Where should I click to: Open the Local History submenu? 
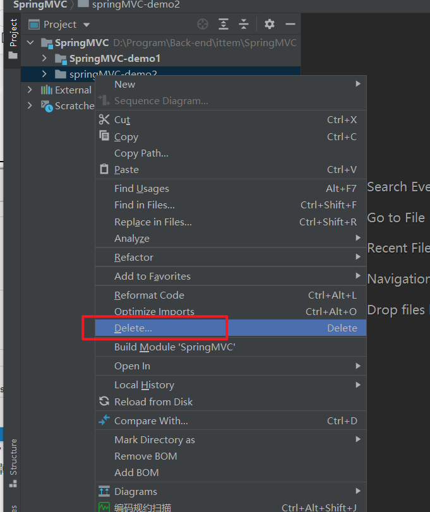tap(230, 384)
